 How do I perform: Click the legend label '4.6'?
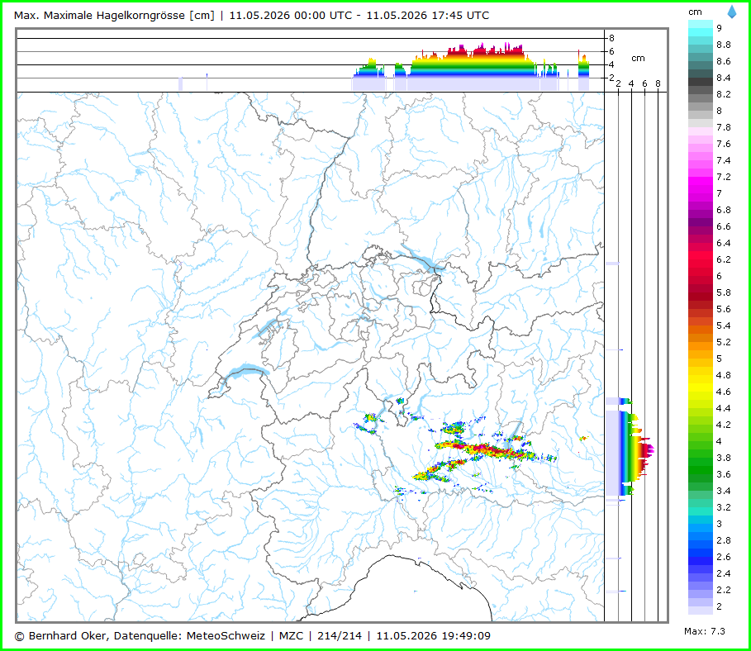pyautogui.click(x=723, y=392)
